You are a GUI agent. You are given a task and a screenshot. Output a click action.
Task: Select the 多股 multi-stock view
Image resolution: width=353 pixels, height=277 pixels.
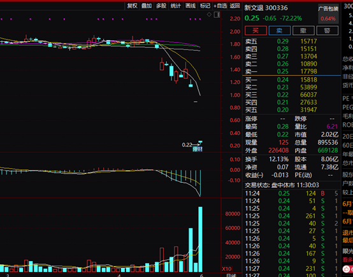tap(161, 6)
